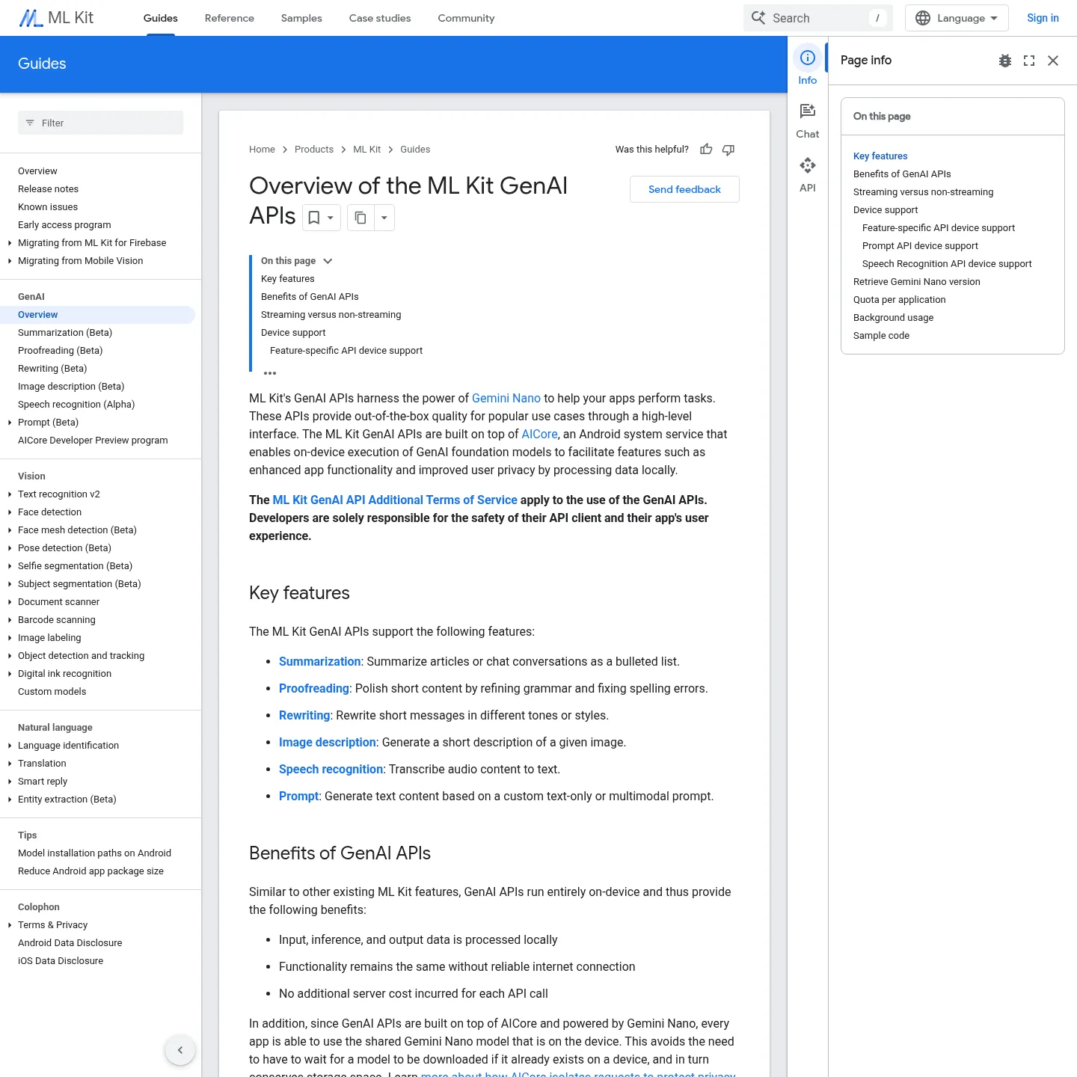Select Release notes in the sidebar
This screenshot has width=1077, height=1077.
click(48, 189)
